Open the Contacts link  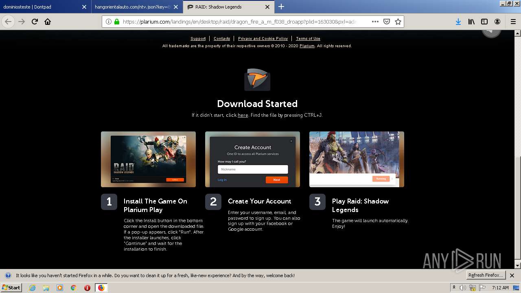point(222,39)
